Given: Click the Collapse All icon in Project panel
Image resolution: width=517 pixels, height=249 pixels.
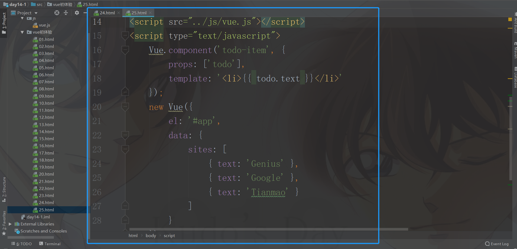Looking at the screenshot, I should point(66,13).
